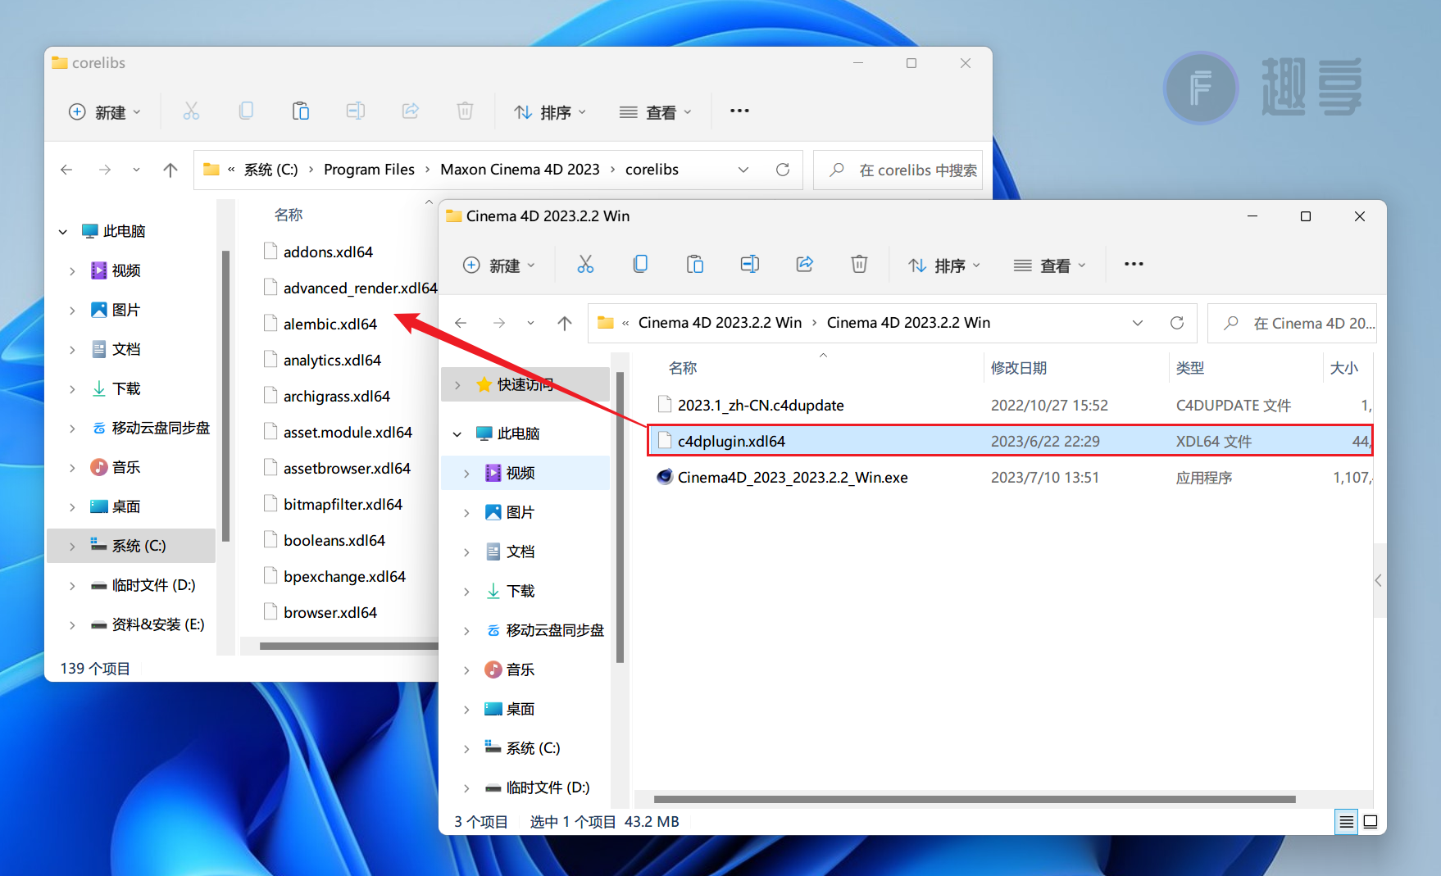Open ellipsis more menu in corelibs window
1441x876 pixels.
[x=739, y=111]
